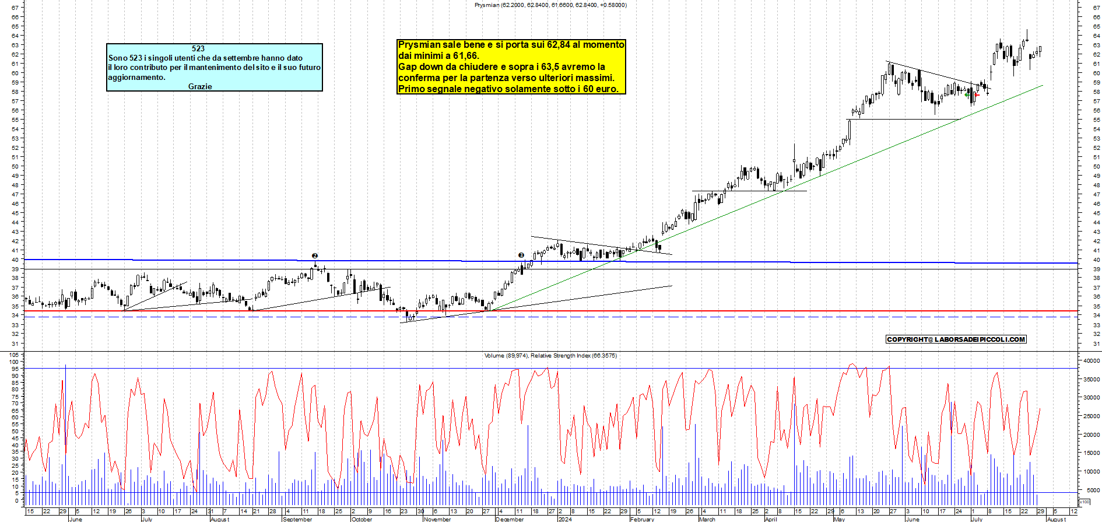Click the February month label
Viewport: 1102px width, 522px height.
tap(642, 519)
